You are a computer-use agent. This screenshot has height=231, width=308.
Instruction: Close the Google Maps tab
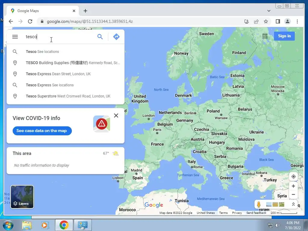(74, 11)
